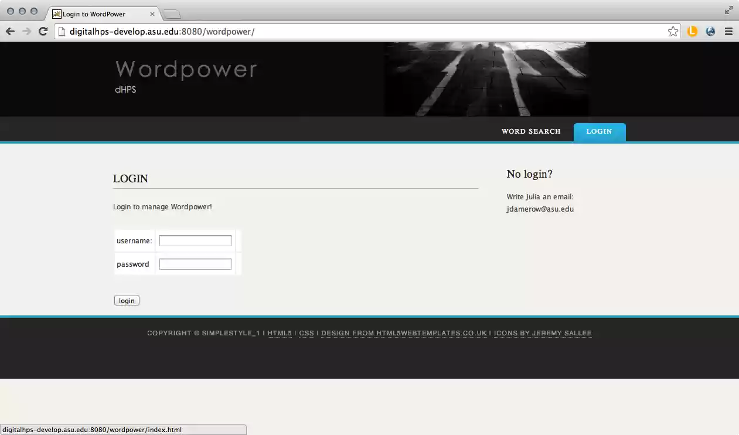Screen dimensions: 739x435
Task: Click the bookmark star in the address bar
Action: [673, 31]
